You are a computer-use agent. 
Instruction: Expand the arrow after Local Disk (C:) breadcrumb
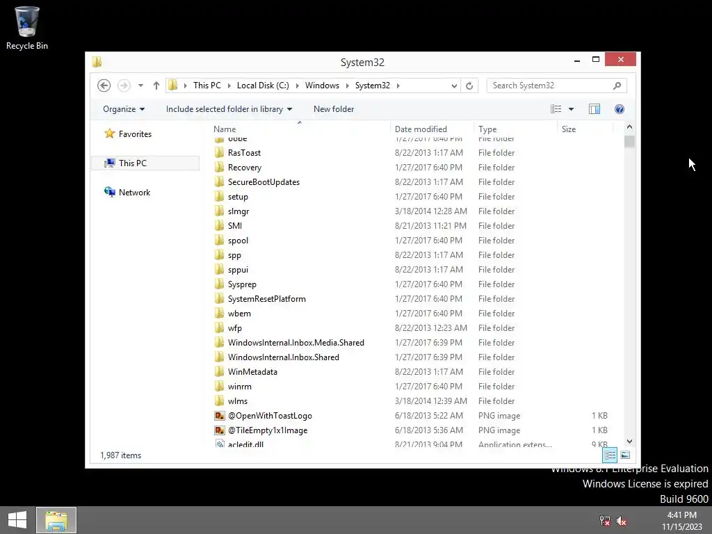298,86
